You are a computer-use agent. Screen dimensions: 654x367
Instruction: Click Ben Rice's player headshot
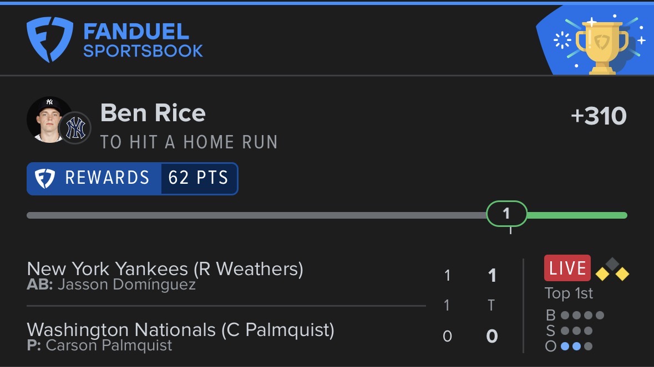pyautogui.click(x=49, y=120)
